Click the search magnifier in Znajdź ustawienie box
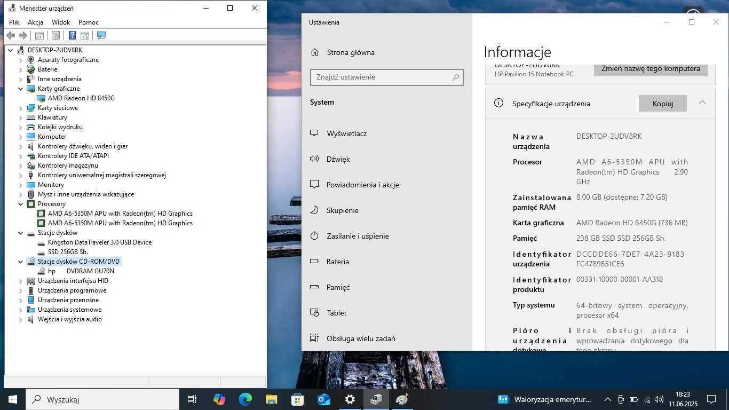 (x=456, y=77)
